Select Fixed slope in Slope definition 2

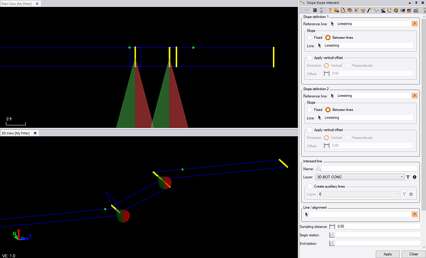[x=309, y=110]
